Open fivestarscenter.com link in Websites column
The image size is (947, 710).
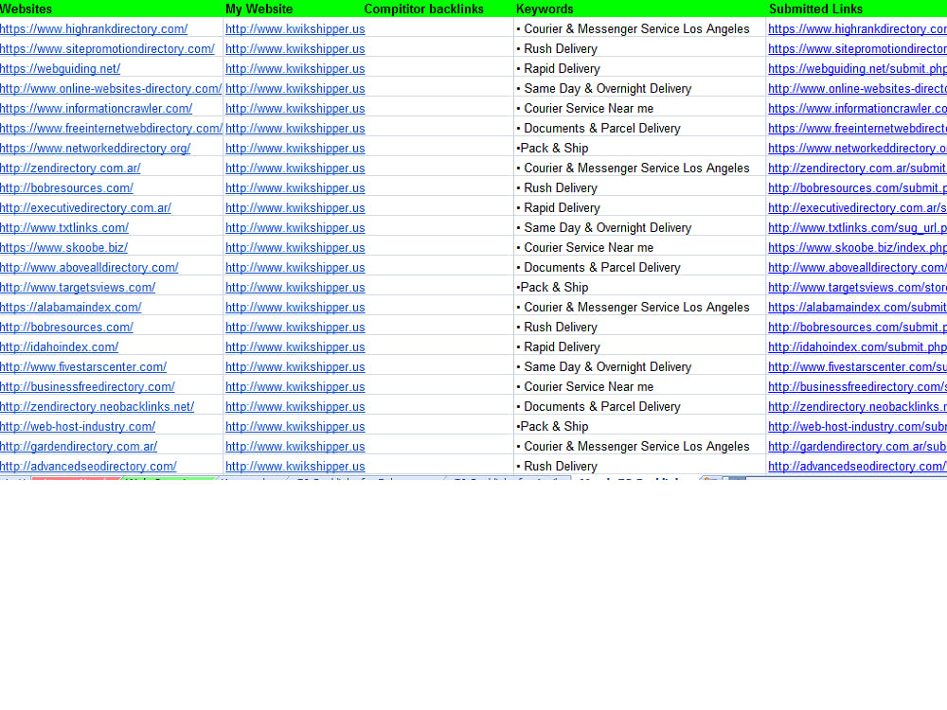(x=82, y=367)
